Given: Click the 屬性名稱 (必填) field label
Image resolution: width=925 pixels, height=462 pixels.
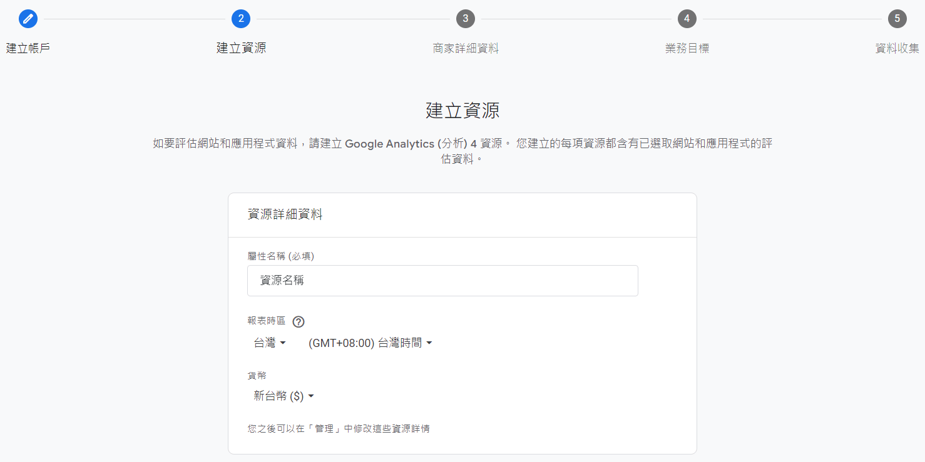Looking at the screenshot, I should coord(281,256).
